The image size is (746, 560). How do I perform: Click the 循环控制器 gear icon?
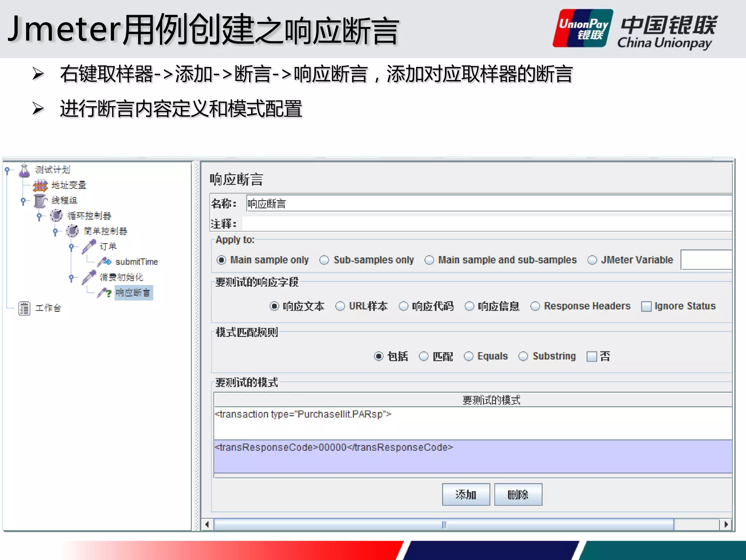point(56,216)
